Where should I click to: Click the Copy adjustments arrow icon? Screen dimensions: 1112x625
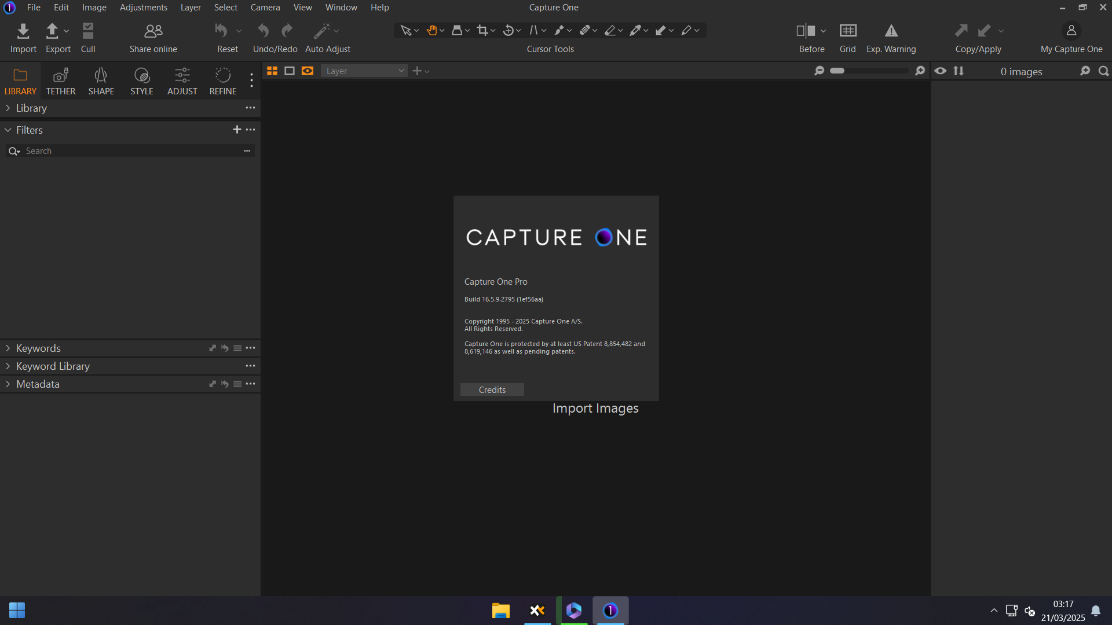[x=961, y=31]
